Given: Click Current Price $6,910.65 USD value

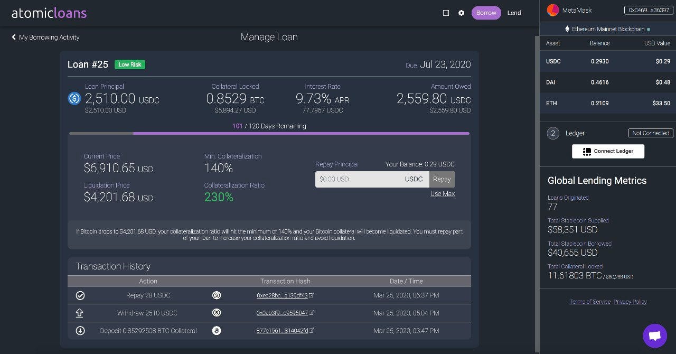Looking at the screenshot, I should click(118, 169).
